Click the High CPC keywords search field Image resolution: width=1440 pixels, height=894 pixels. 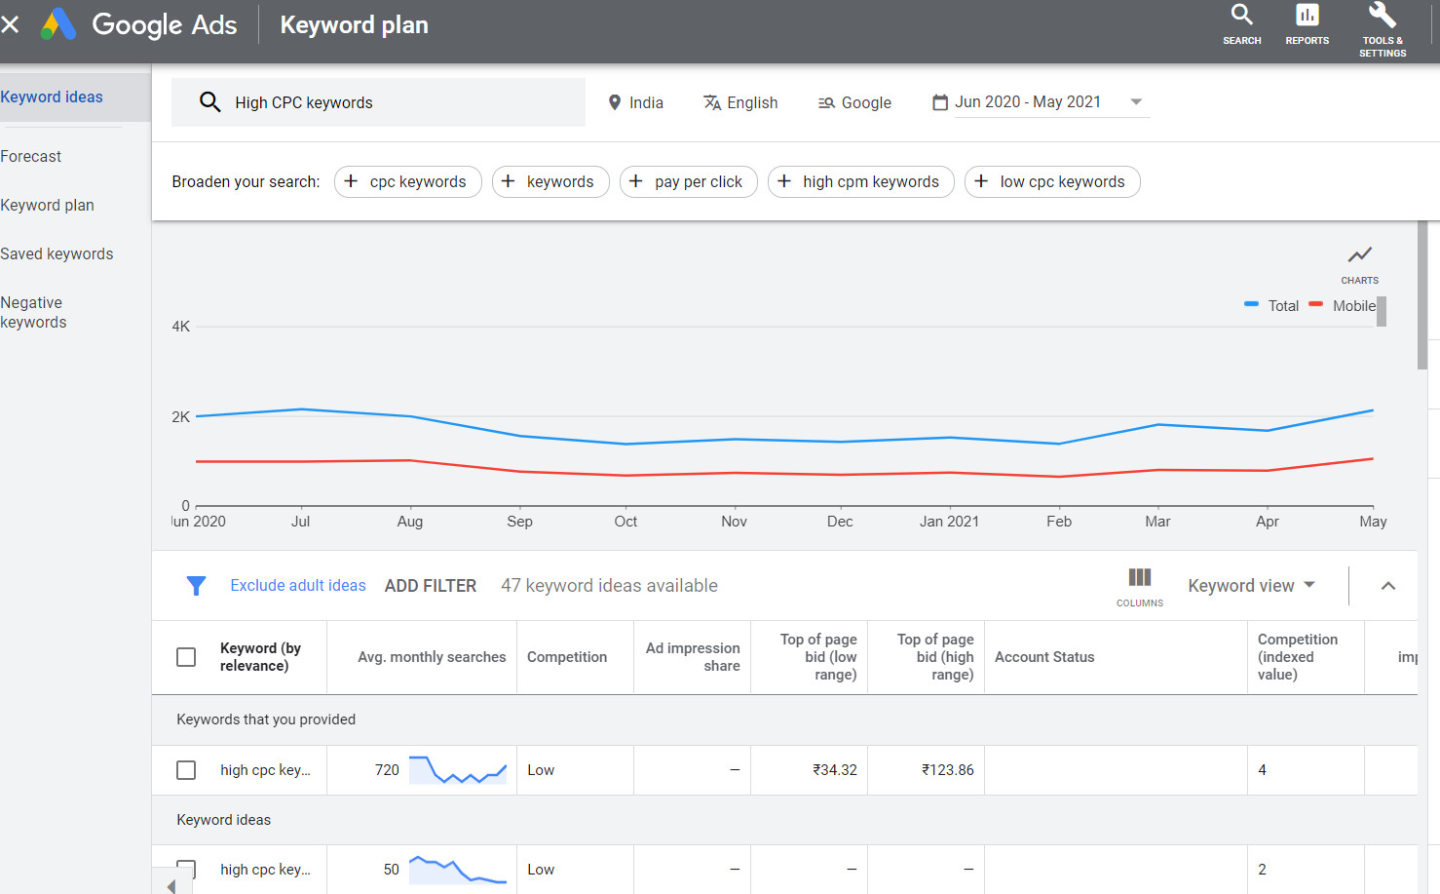point(378,102)
